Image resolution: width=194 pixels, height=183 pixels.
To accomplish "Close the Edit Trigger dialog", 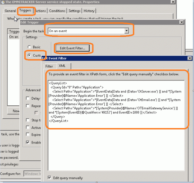I will (x=181, y=22).
